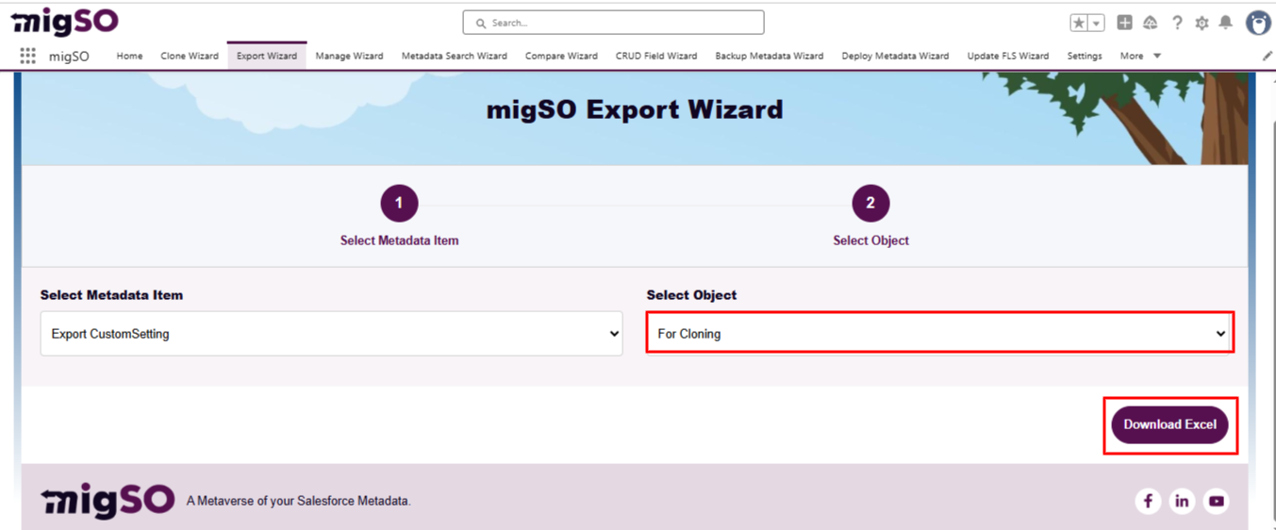Open the CRUD Field Wizard tab
Screen dimensions: 1276x530
tap(656, 56)
